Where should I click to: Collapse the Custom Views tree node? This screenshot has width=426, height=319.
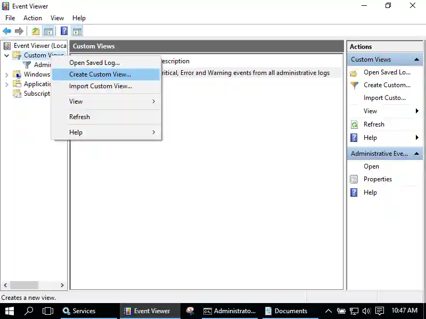pyautogui.click(x=6, y=55)
